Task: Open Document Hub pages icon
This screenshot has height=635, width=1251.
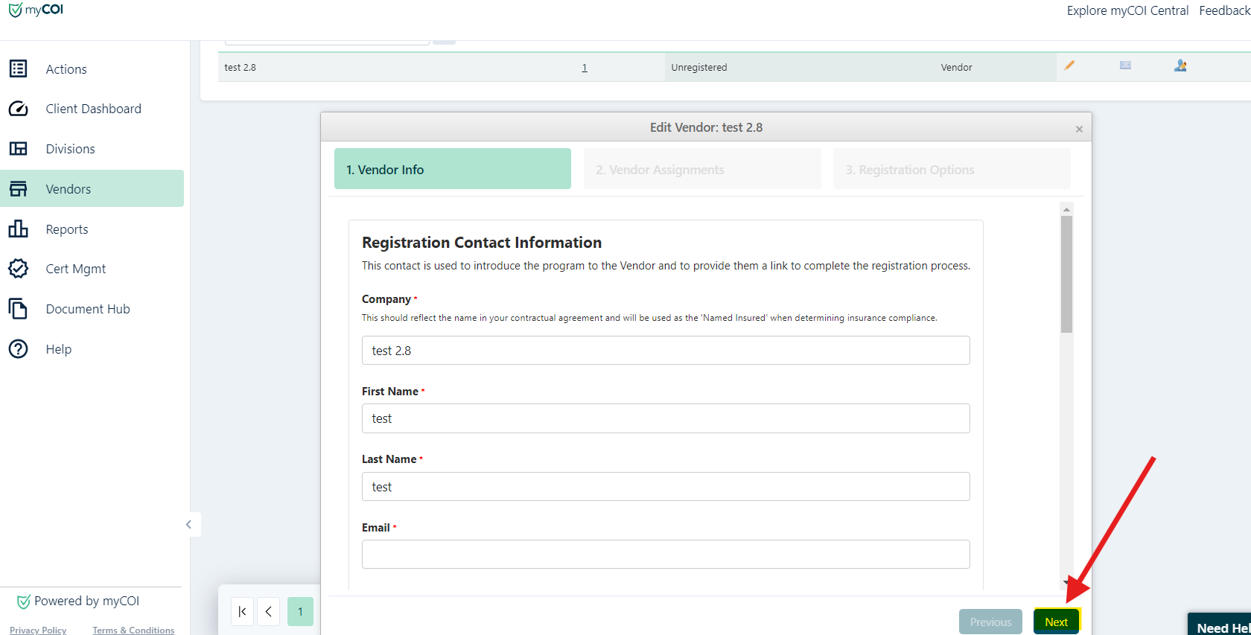Action: 18,309
